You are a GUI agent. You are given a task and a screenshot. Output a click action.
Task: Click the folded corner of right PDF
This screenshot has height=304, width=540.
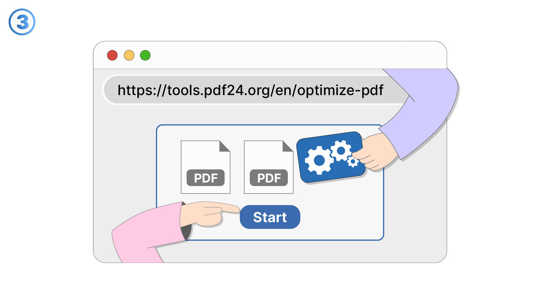(288, 146)
